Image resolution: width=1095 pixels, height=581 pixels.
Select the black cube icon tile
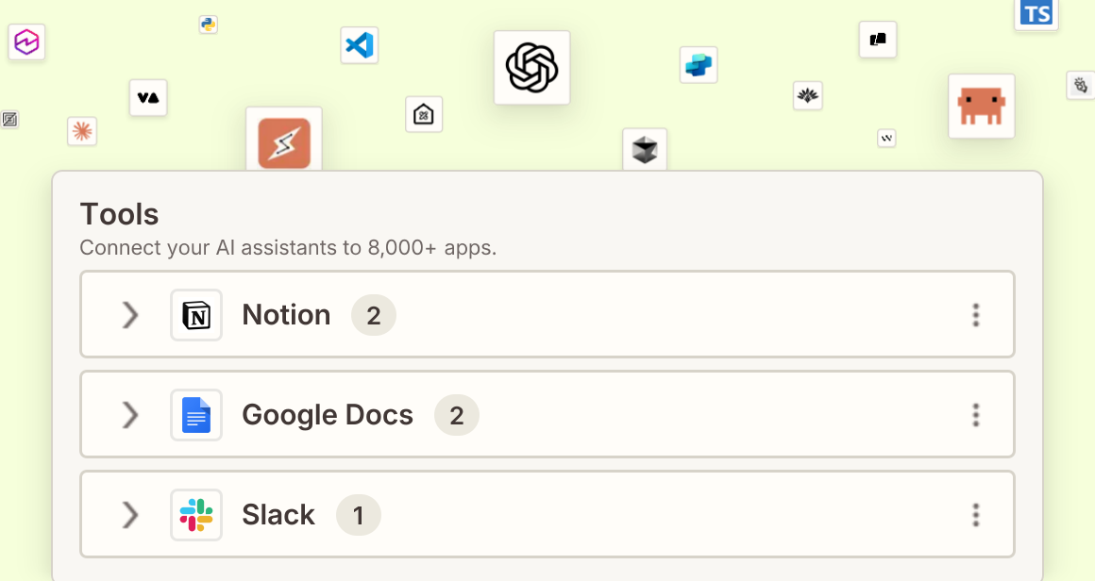pos(645,149)
